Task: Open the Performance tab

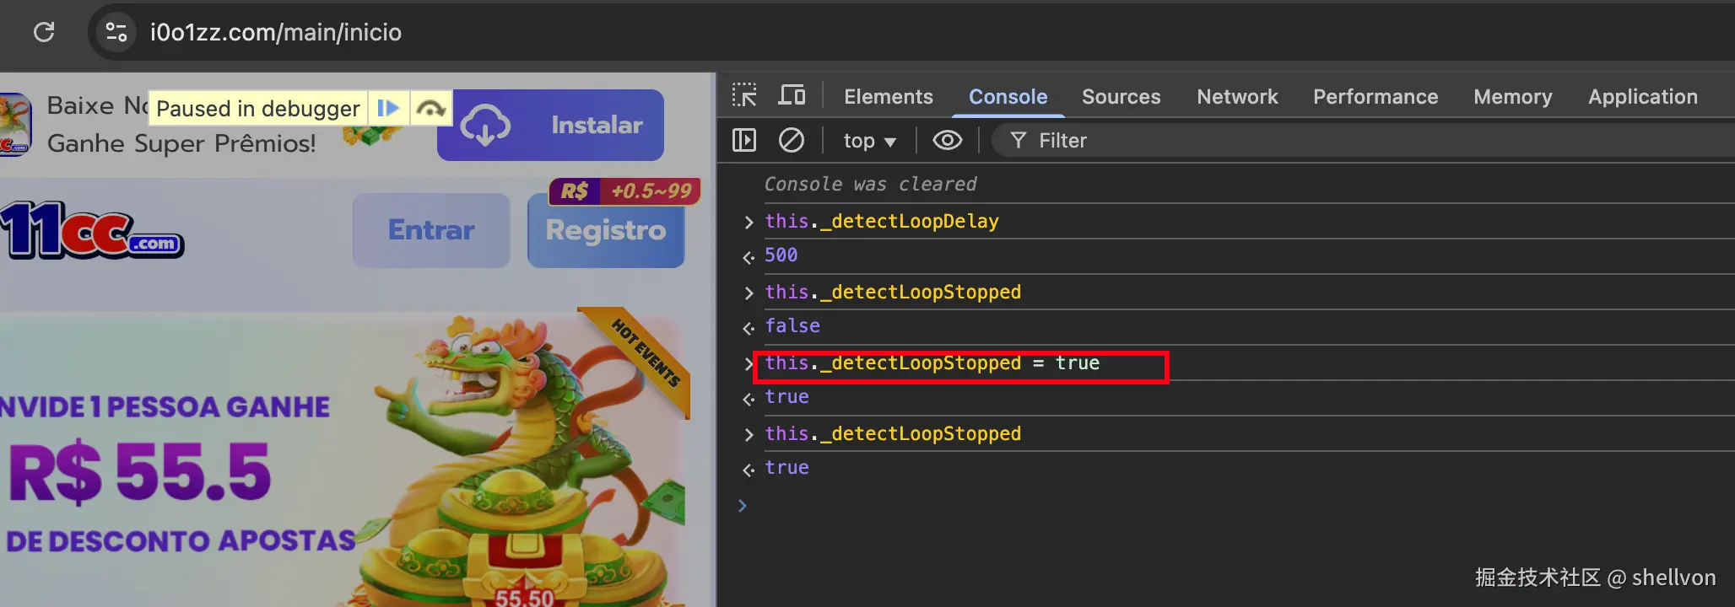Action: pyautogui.click(x=1376, y=96)
